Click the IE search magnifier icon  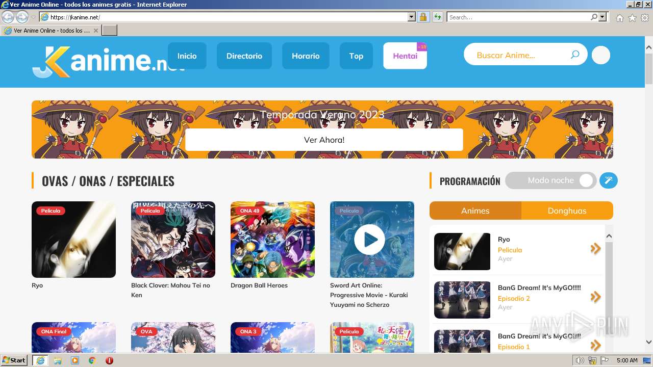click(594, 17)
